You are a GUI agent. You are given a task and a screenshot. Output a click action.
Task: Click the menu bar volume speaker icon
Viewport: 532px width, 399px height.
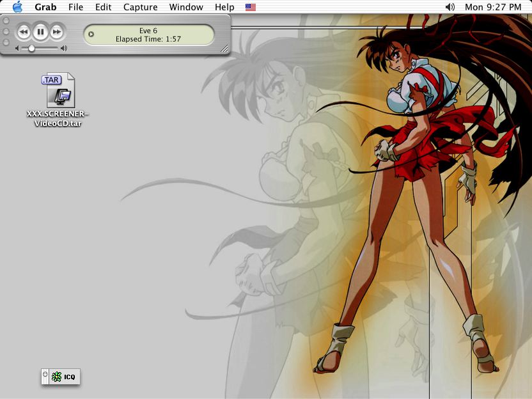450,7
